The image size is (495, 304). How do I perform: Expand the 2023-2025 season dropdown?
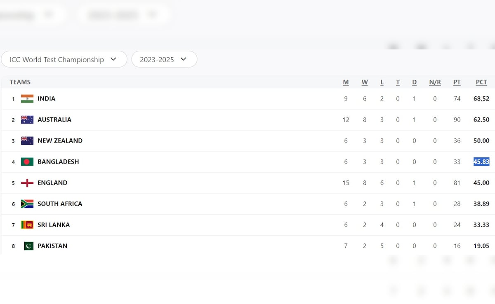click(164, 59)
